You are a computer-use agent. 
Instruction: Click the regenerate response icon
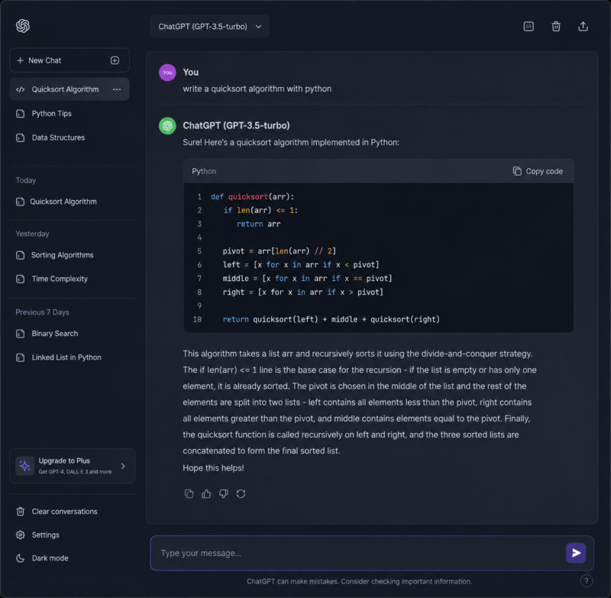pyautogui.click(x=241, y=494)
